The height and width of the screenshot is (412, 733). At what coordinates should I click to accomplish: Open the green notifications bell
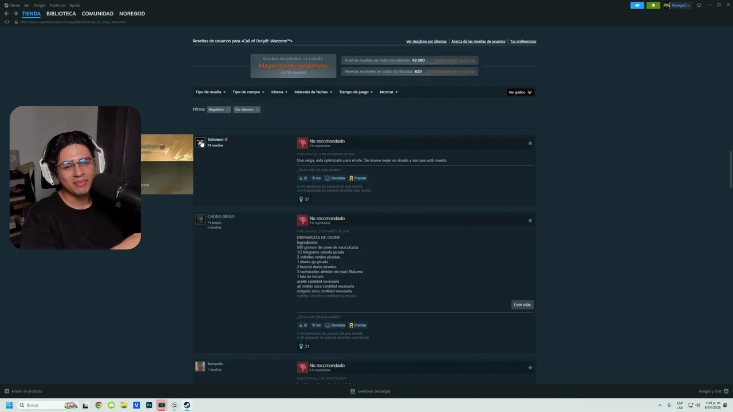pos(653,5)
